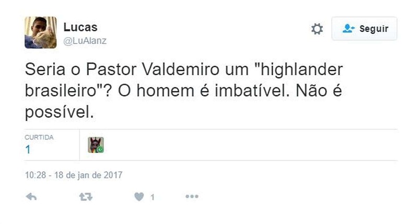Like the tweet with the heart icon
Viewport: 418px width, 224px height.
pyautogui.click(x=139, y=197)
